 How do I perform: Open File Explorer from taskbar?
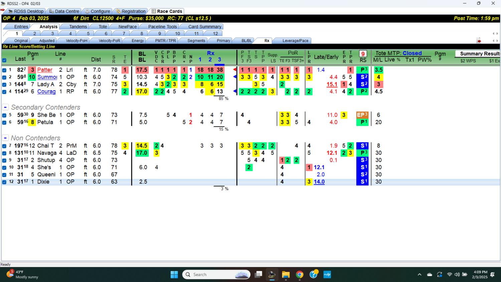[x=286, y=275]
